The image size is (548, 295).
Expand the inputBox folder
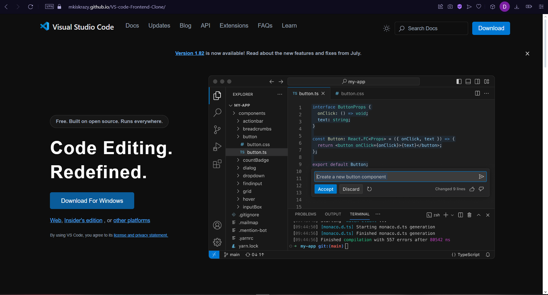pyautogui.click(x=238, y=207)
